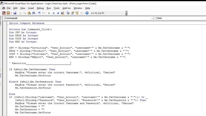This screenshot has width=206, height=116.
Task: Open the Edit menu
Action: (x=15, y=8)
